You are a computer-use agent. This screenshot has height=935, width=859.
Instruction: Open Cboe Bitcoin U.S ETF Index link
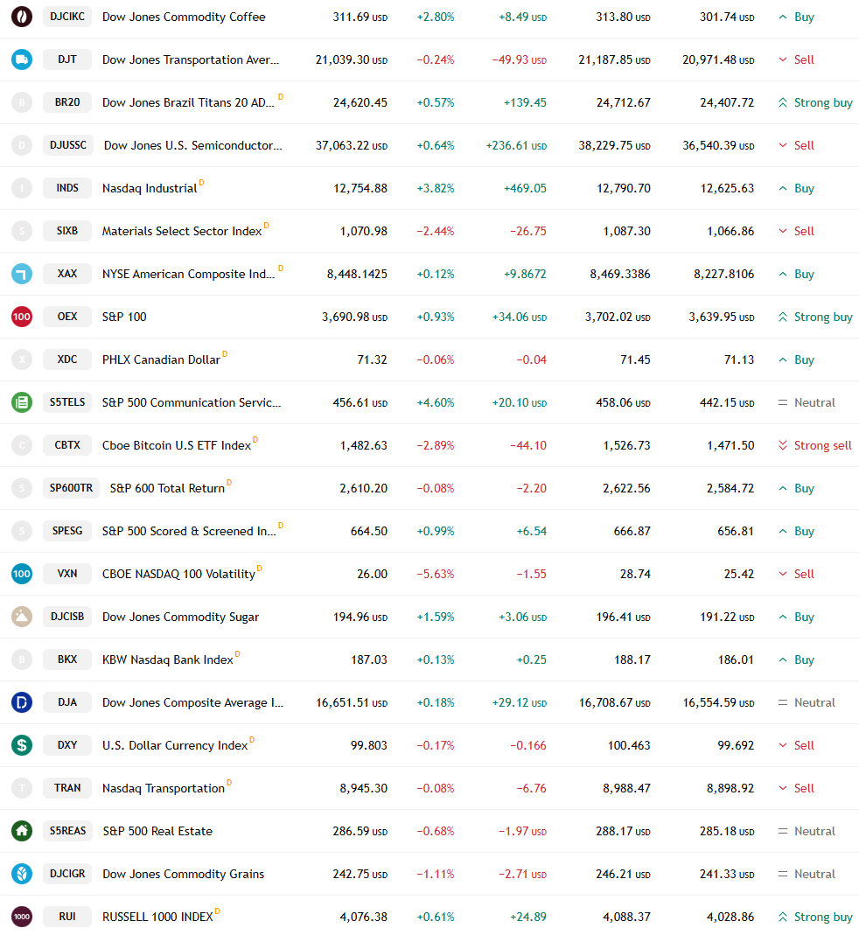(177, 445)
